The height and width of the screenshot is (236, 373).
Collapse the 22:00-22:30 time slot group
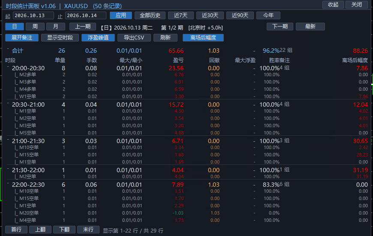[8, 183]
